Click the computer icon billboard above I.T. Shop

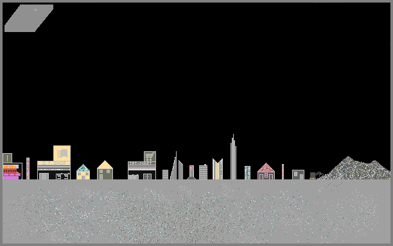point(62,153)
